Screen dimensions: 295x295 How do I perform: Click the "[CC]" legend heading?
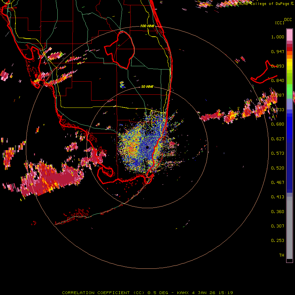280,23
